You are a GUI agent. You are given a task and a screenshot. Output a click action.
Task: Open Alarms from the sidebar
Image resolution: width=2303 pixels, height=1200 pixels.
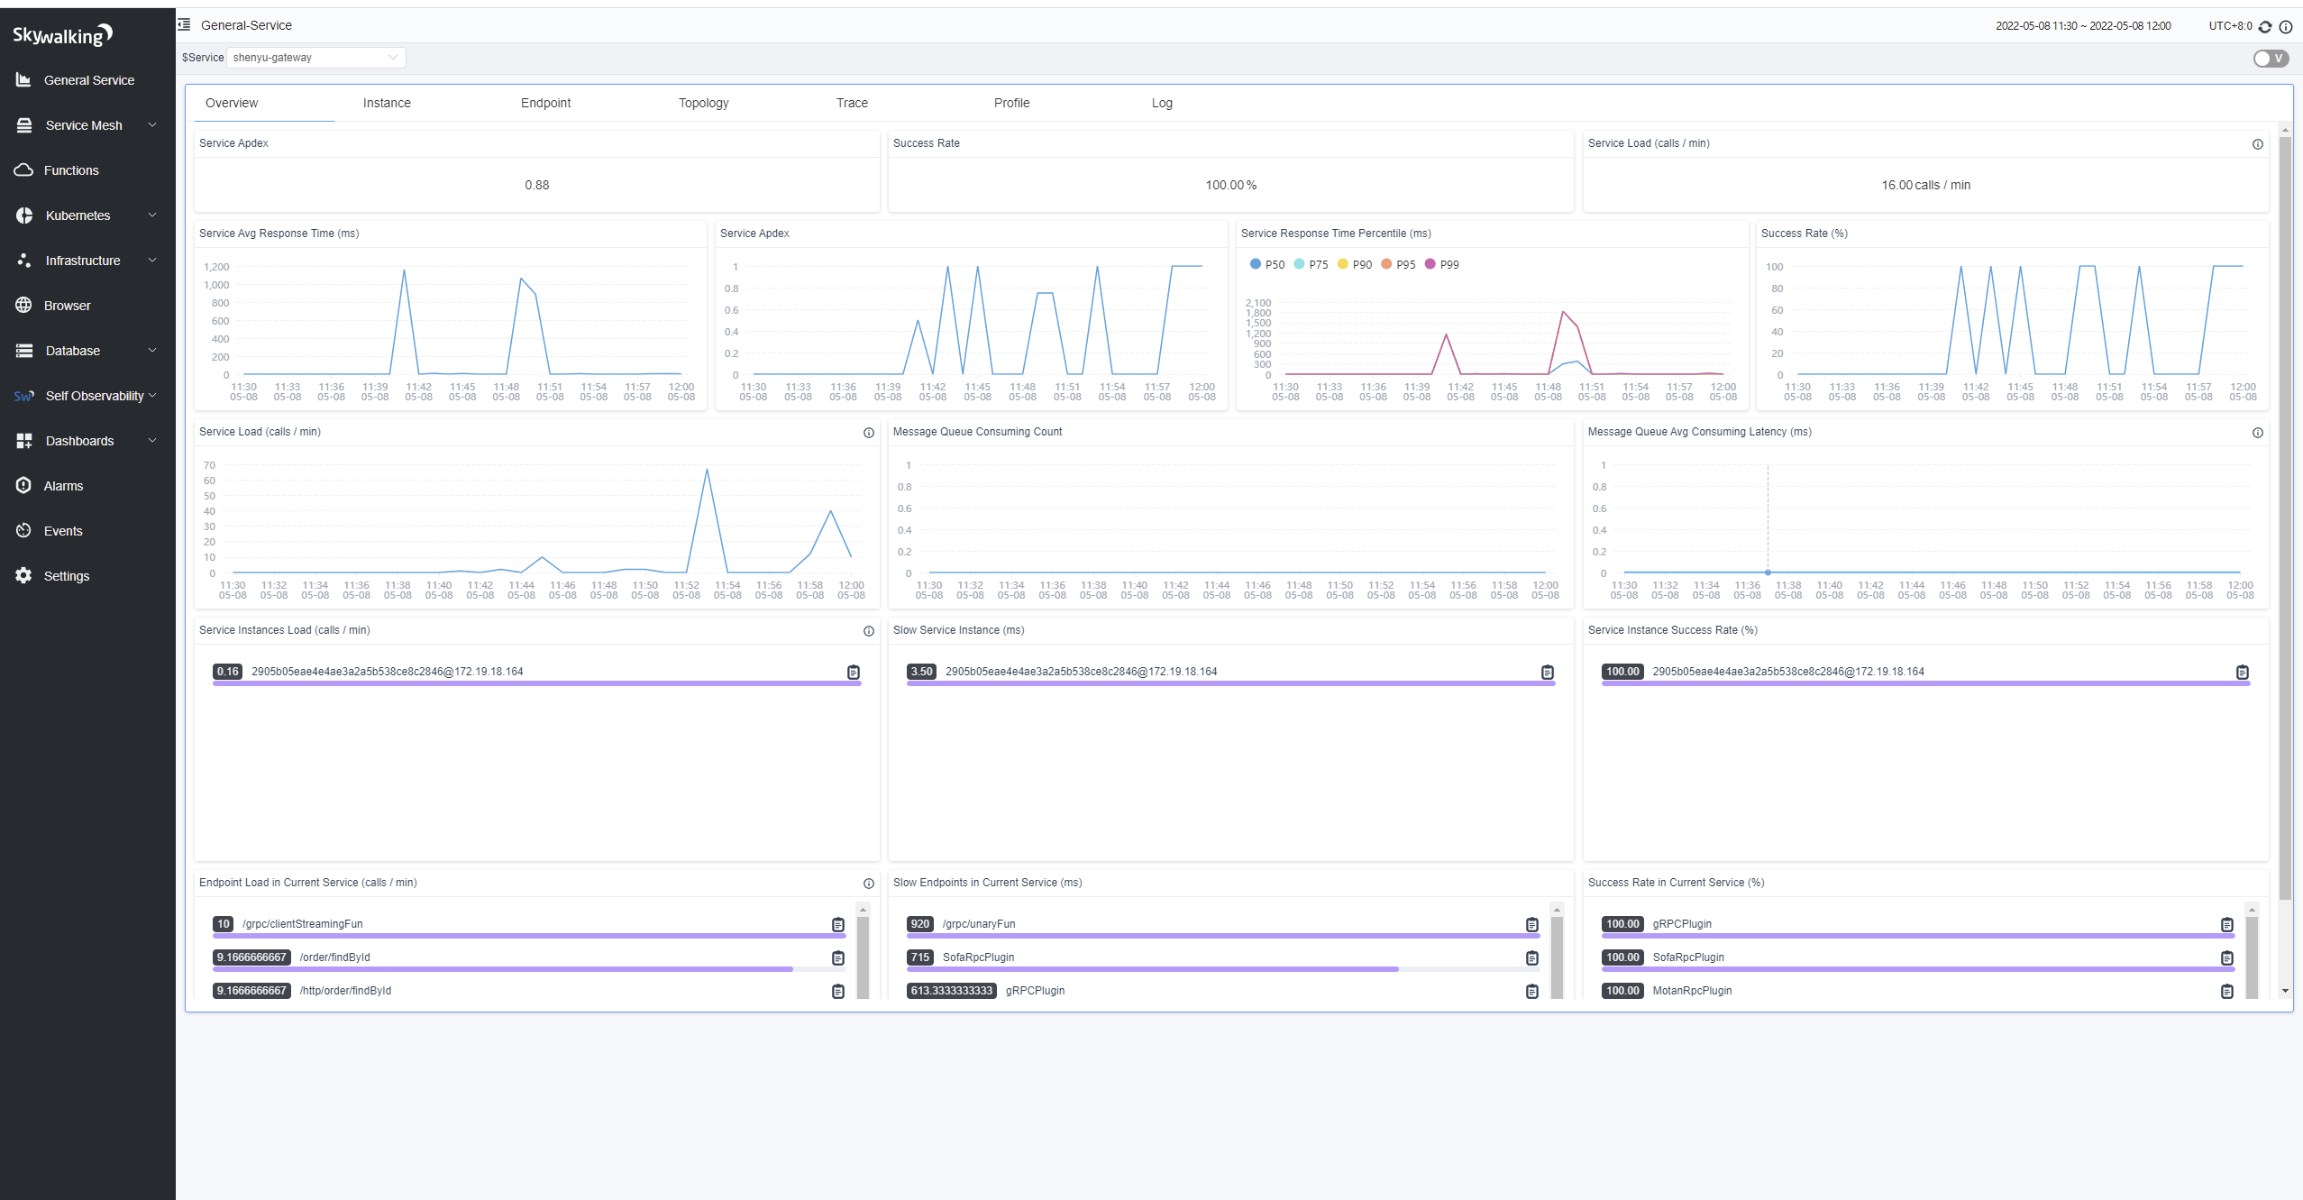pyautogui.click(x=63, y=486)
